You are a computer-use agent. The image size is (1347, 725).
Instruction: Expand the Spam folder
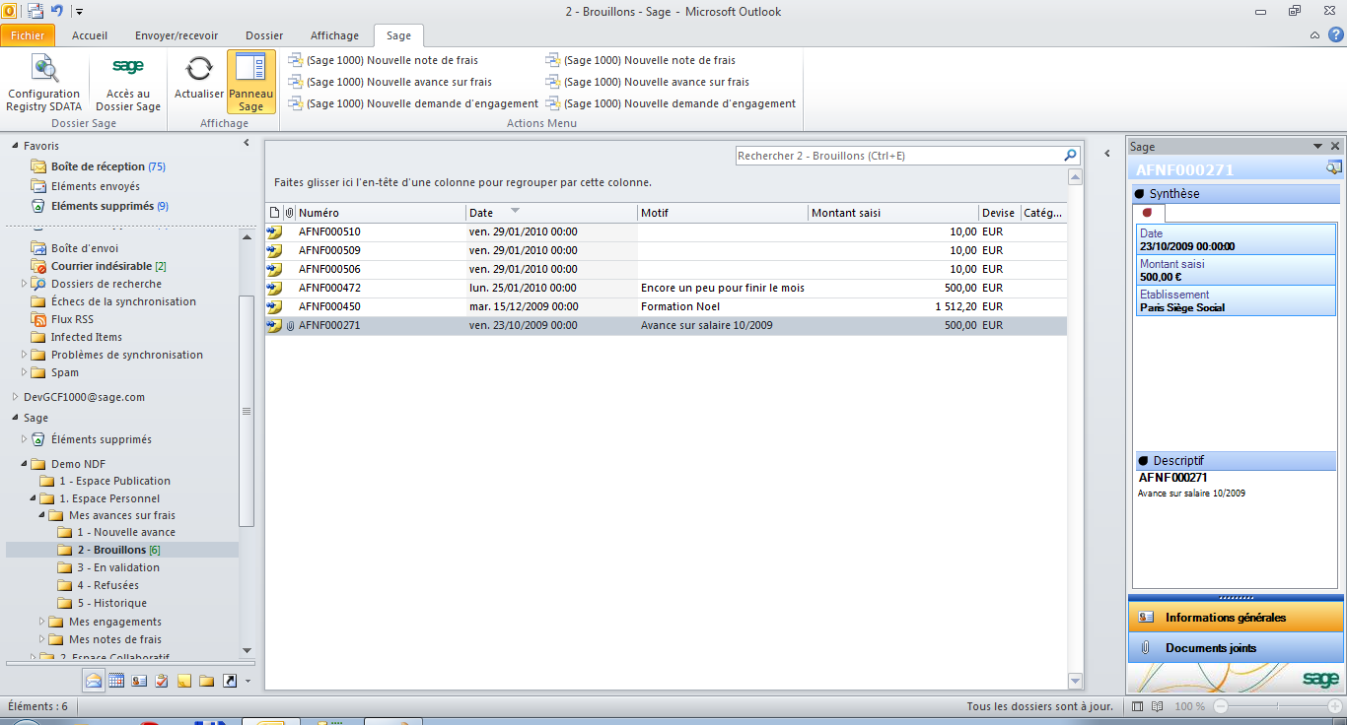pyautogui.click(x=25, y=372)
